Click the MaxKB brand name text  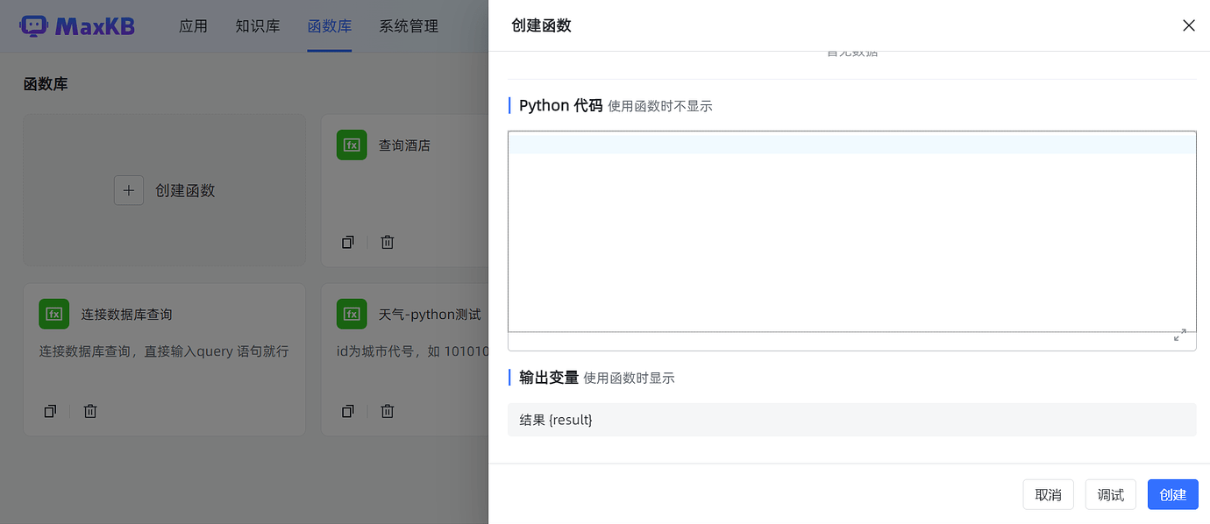95,26
